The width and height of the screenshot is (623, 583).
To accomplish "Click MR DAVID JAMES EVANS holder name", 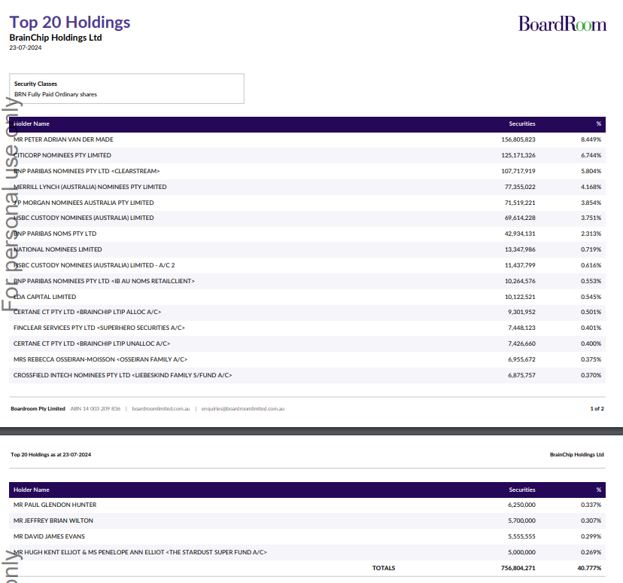I will [x=49, y=536].
